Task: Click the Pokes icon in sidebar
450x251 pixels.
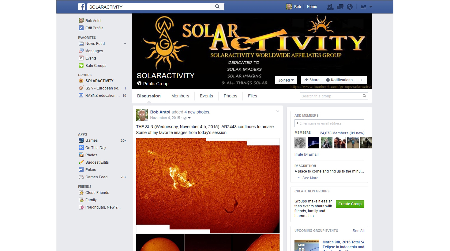Action: pyautogui.click(x=81, y=170)
